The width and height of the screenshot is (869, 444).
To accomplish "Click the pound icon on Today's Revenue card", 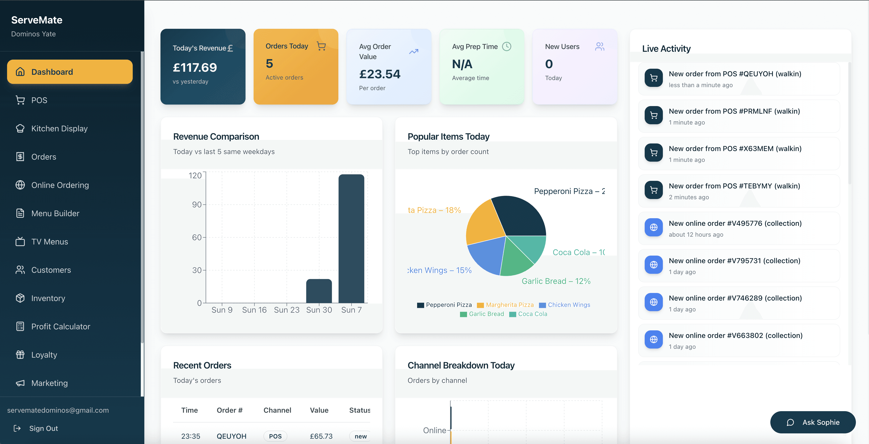I will click(x=230, y=48).
